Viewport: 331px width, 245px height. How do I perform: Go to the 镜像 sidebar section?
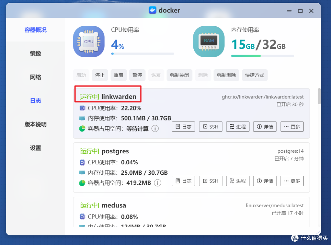36,53
